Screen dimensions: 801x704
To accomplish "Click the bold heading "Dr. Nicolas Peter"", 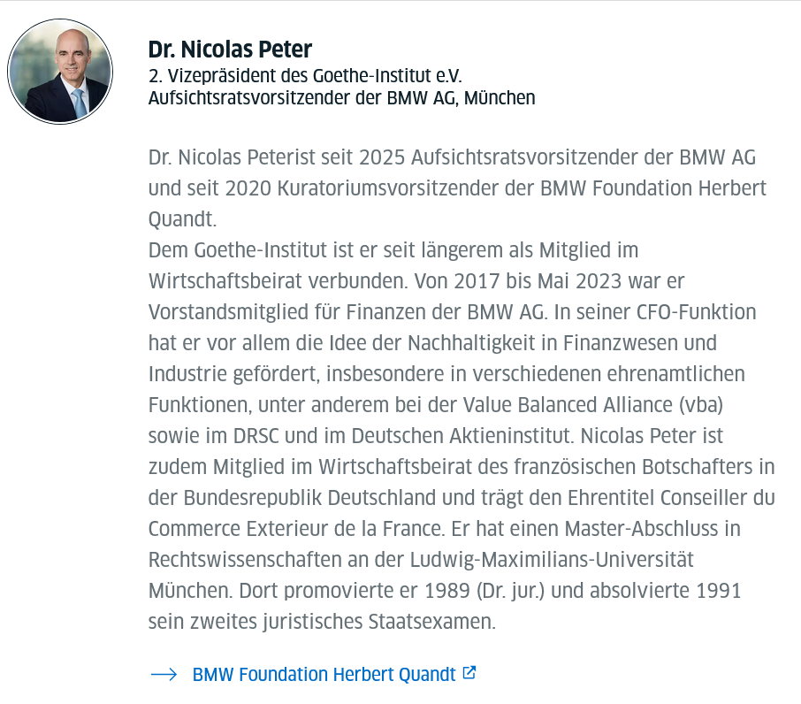I will (x=230, y=50).
